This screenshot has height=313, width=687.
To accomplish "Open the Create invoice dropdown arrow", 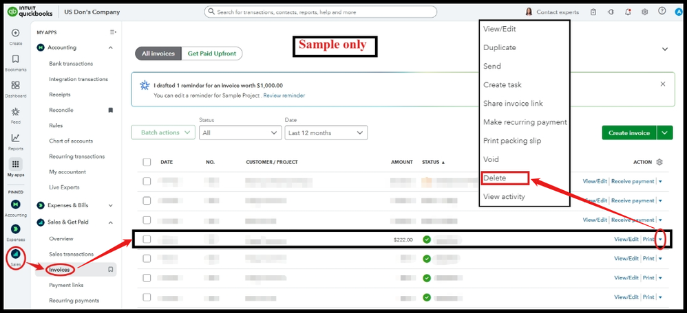I will tap(665, 133).
